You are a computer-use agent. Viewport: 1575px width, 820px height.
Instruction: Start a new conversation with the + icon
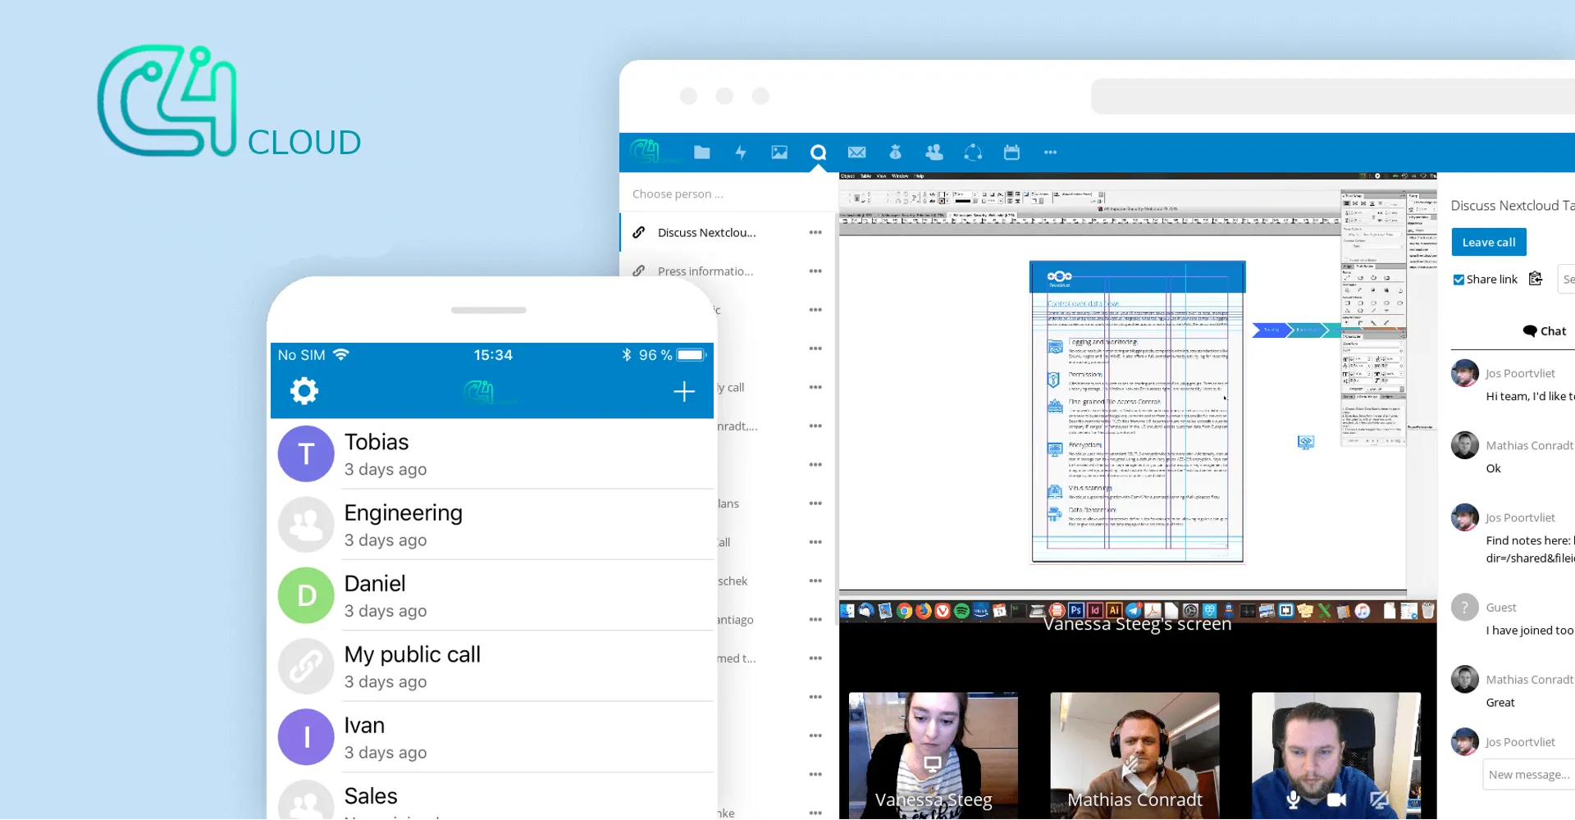pyautogui.click(x=683, y=391)
